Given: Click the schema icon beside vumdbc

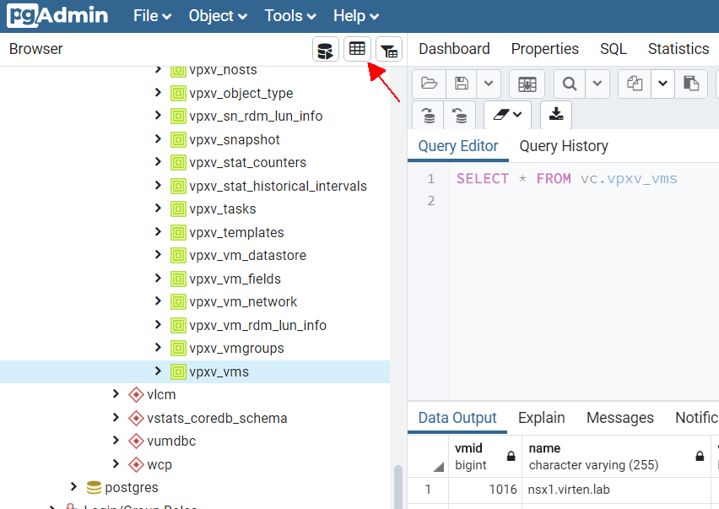Looking at the screenshot, I should click(x=136, y=441).
